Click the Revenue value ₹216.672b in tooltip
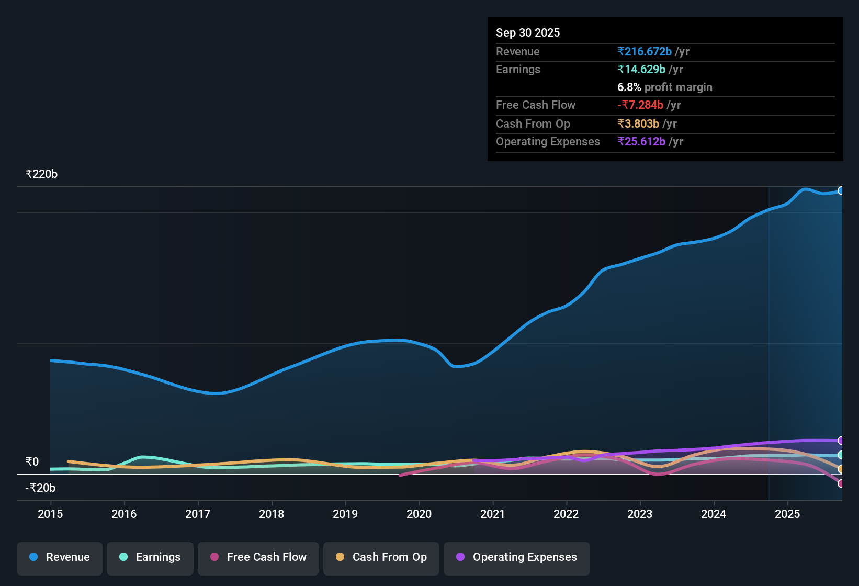Screen dimensions: 859x586 tap(645, 51)
